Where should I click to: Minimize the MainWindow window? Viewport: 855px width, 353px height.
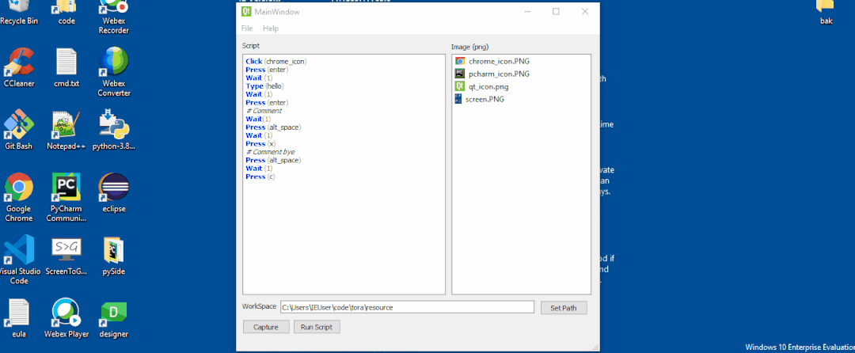pyautogui.click(x=527, y=11)
